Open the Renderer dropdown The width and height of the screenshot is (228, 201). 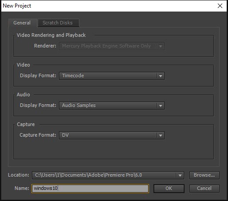(x=112, y=46)
